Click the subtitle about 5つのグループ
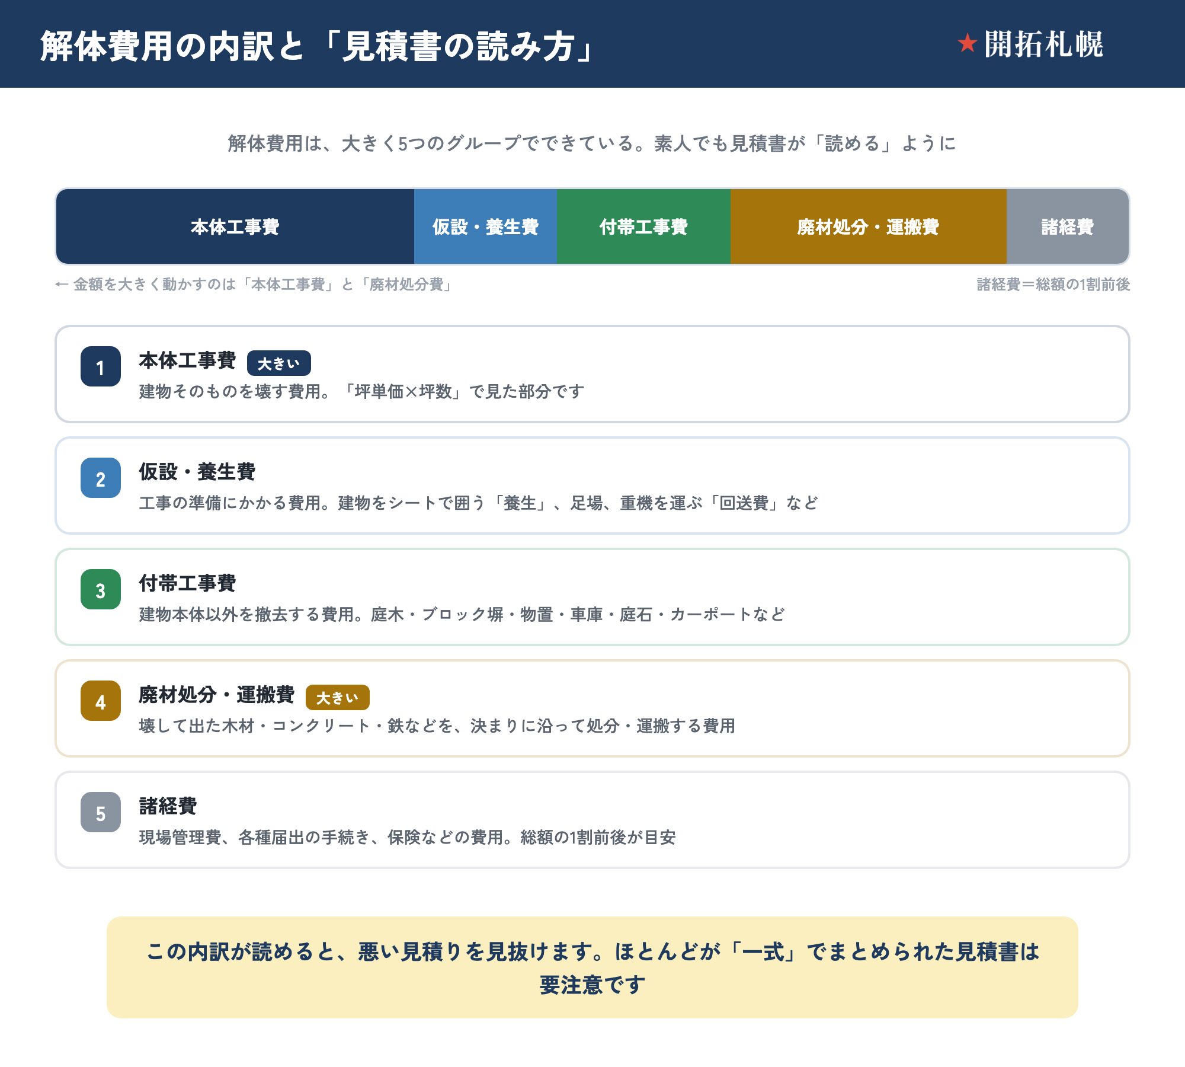Image resolution: width=1185 pixels, height=1067 pixels. point(592,143)
